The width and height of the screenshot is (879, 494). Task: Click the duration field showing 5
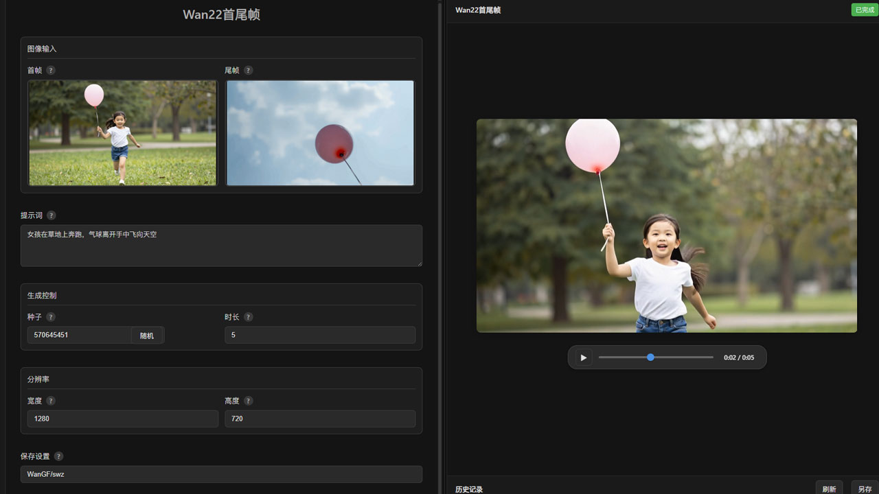click(x=320, y=335)
